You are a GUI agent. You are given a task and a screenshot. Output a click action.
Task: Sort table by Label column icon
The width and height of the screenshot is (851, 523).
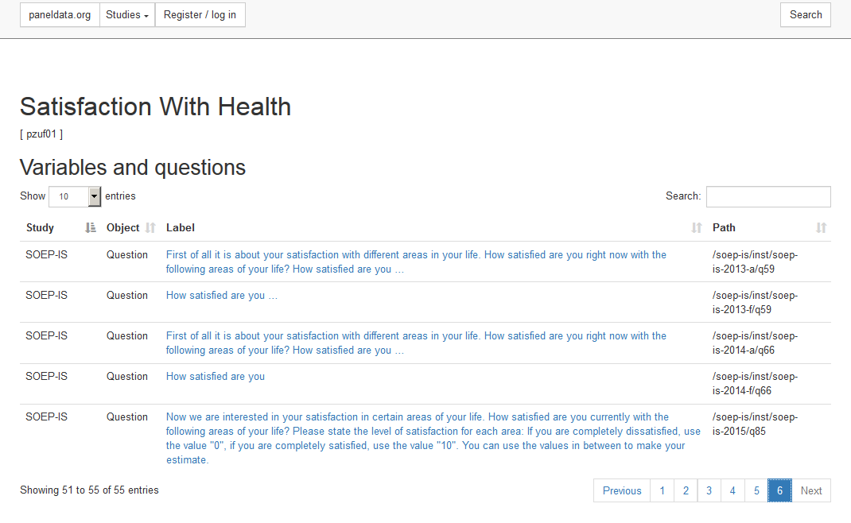[x=697, y=228]
